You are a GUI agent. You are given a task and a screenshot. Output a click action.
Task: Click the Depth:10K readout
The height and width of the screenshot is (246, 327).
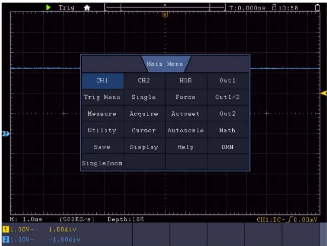pos(126,219)
